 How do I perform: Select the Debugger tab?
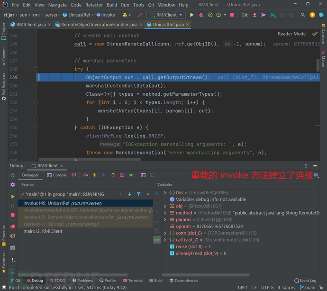(x=30, y=175)
